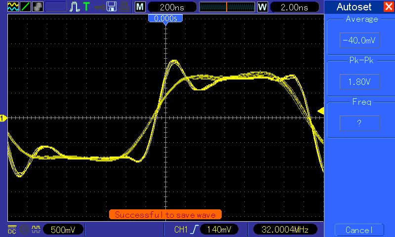The width and height of the screenshot is (395, 237).
Task: Click the 32.0004MHz frequency counter readout
Action: [x=285, y=230]
